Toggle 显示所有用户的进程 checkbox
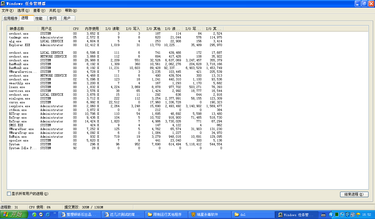The height and width of the screenshot is (219, 375). 9,194
